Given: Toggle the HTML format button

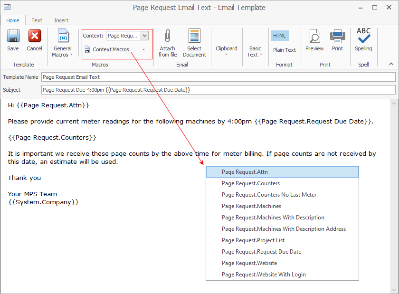Looking at the screenshot, I should 279,36.
